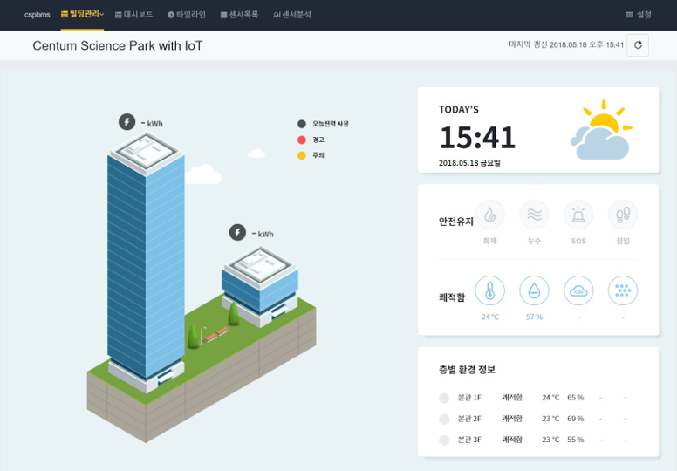
Task: Select the 본관 1F status indicator
Action: (444, 398)
